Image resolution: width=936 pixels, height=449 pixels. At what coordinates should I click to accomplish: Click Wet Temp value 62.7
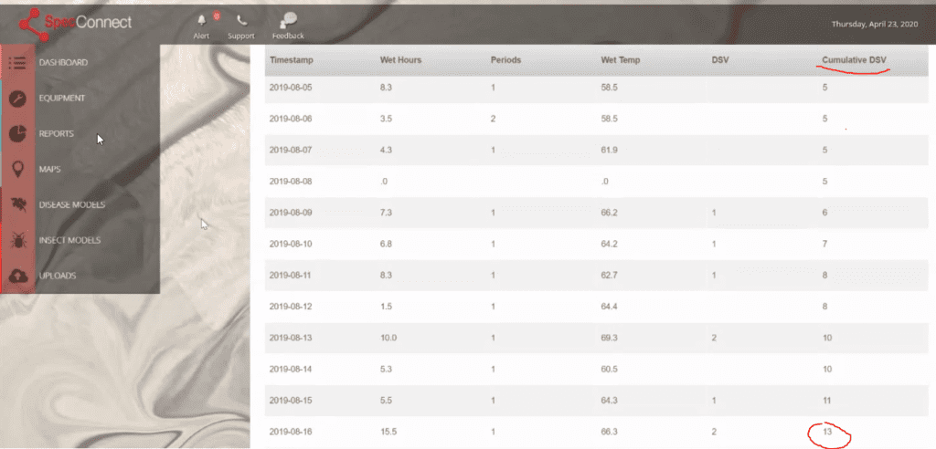tap(609, 275)
